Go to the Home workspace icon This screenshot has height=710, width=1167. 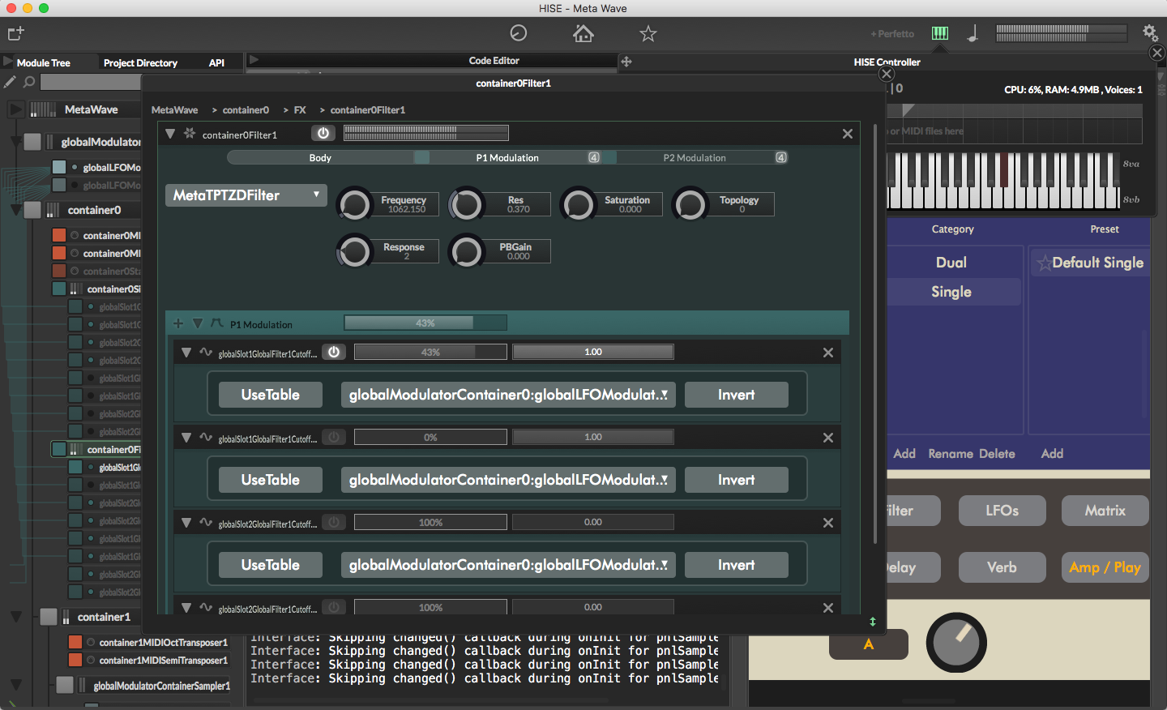pyautogui.click(x=583, y=33)
